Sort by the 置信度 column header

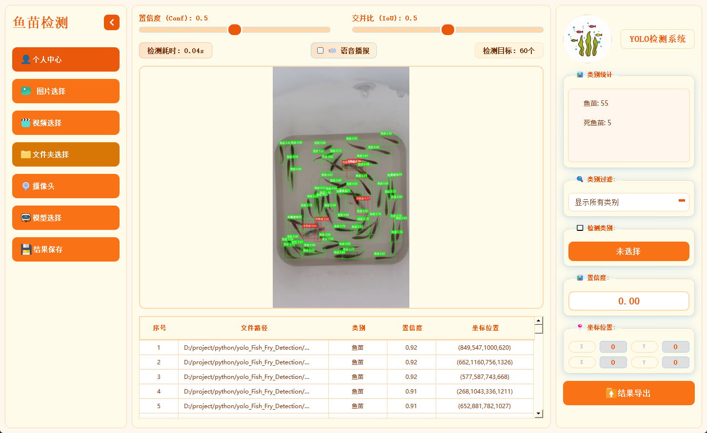412,328
